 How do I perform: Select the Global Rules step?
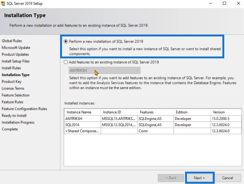tap(12, 41)
